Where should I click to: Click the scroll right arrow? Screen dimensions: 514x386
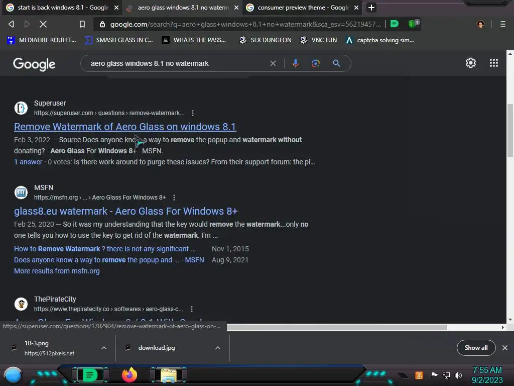tap(503, 327)
